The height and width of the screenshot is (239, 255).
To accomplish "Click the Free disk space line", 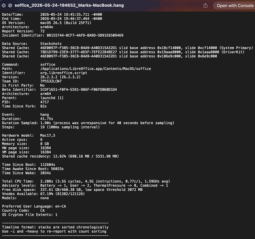I will coord(72,190).
